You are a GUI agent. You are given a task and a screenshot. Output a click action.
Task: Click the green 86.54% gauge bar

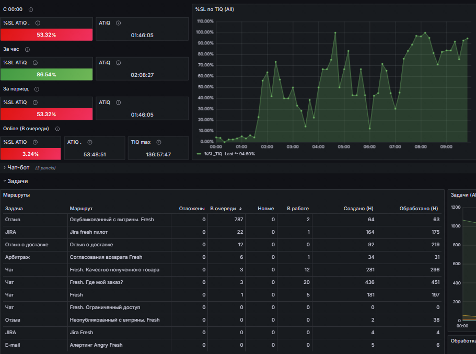[x=47, y=74]
